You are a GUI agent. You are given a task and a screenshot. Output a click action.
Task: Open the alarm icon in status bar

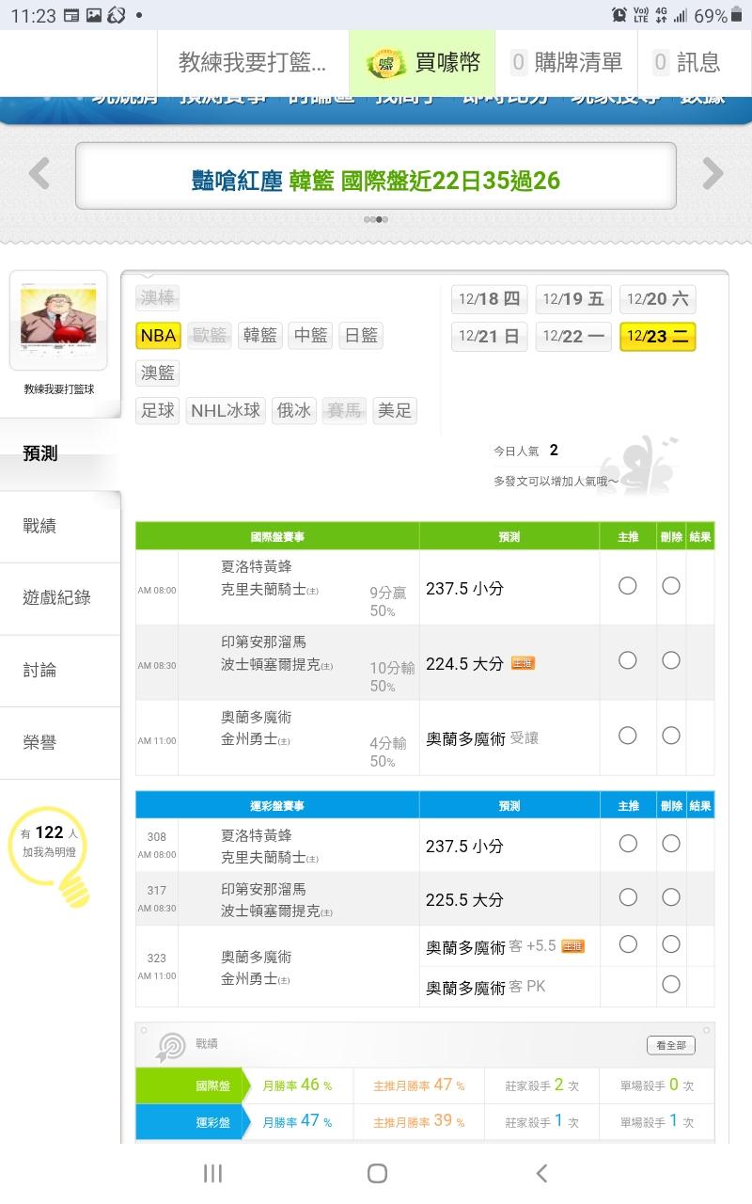[x=619, y=15]
